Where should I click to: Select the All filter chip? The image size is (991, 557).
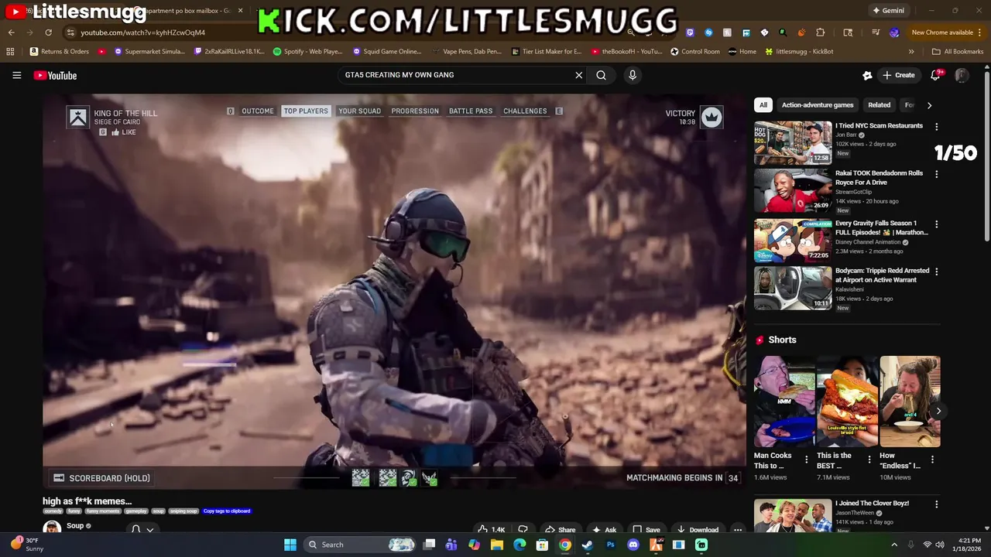(x=763, y=105)
